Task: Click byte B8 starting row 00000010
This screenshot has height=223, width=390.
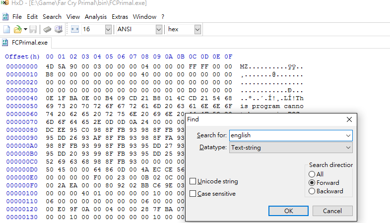Action: pyautogui.click(x=50, y=74)
